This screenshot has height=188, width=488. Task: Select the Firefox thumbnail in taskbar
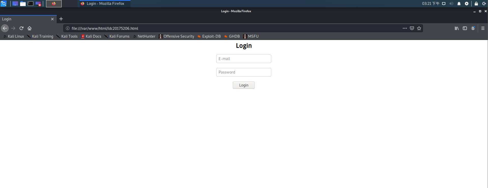(54, 4)
